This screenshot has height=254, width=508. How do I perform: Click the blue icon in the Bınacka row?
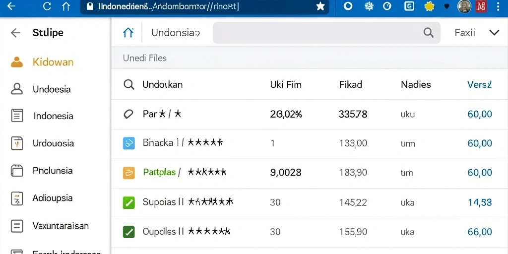pos(128,143)
